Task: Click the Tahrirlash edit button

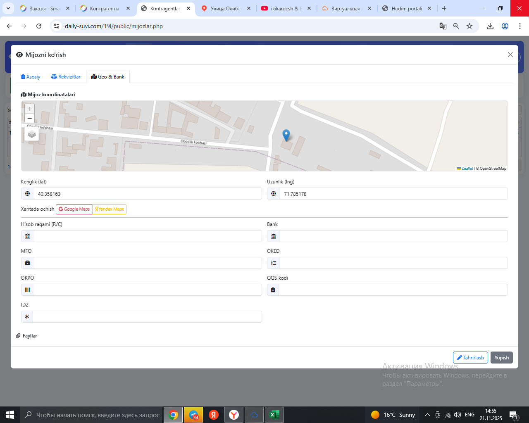Action: (x=470, y=358)
